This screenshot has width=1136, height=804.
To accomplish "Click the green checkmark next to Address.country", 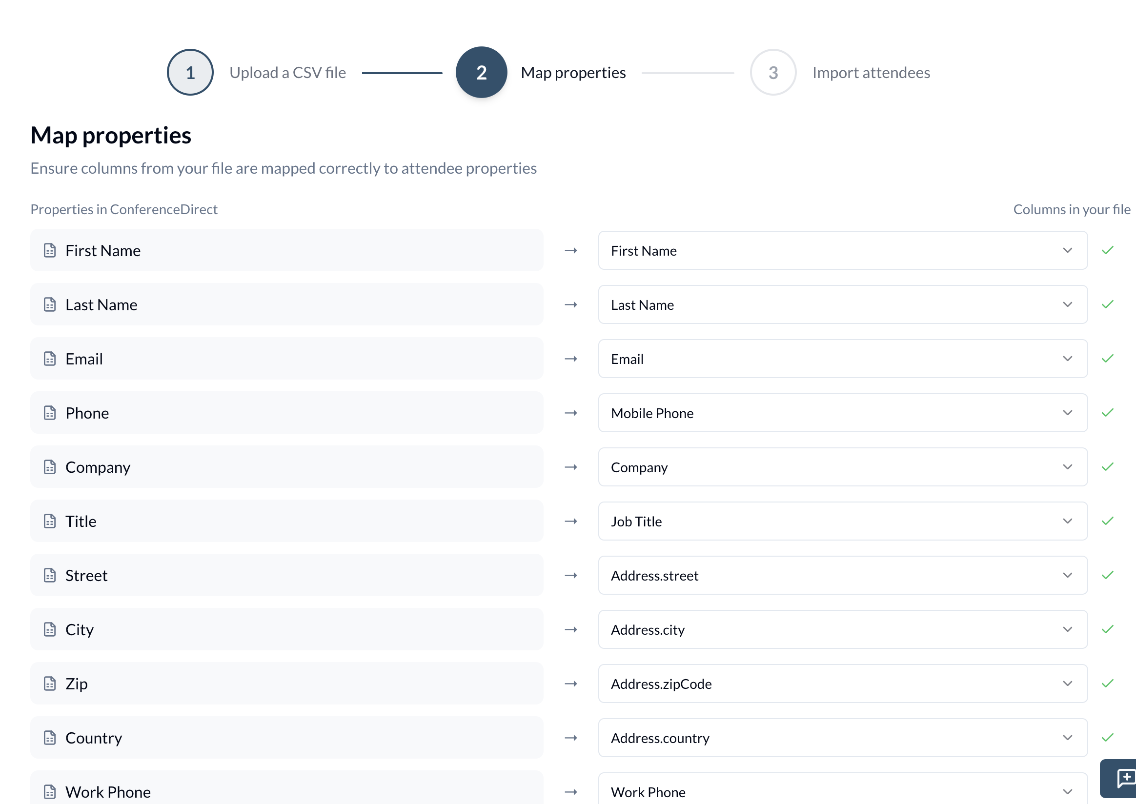I will [1107, 738].
